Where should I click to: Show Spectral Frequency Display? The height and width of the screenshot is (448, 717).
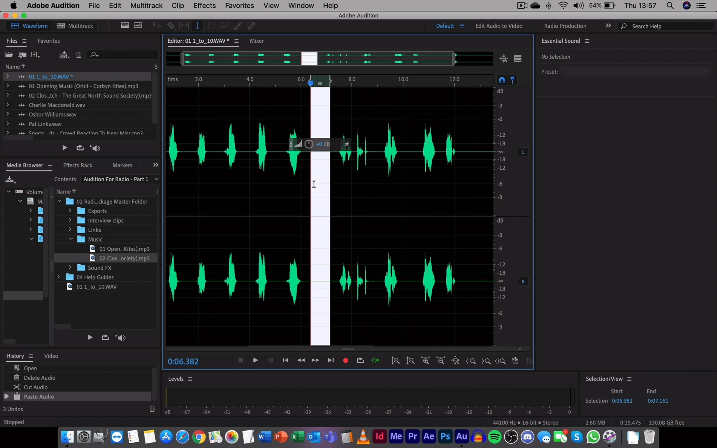pos(125,26)
